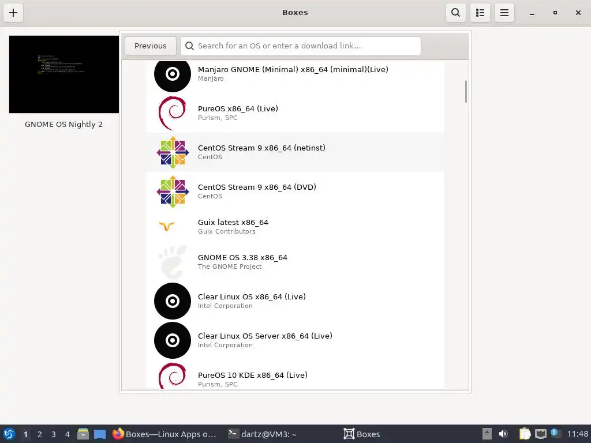Viewport: 591px width, 443px height.
Task: Click the magnifier icon inside the search field
Action: tap(189, 46)
